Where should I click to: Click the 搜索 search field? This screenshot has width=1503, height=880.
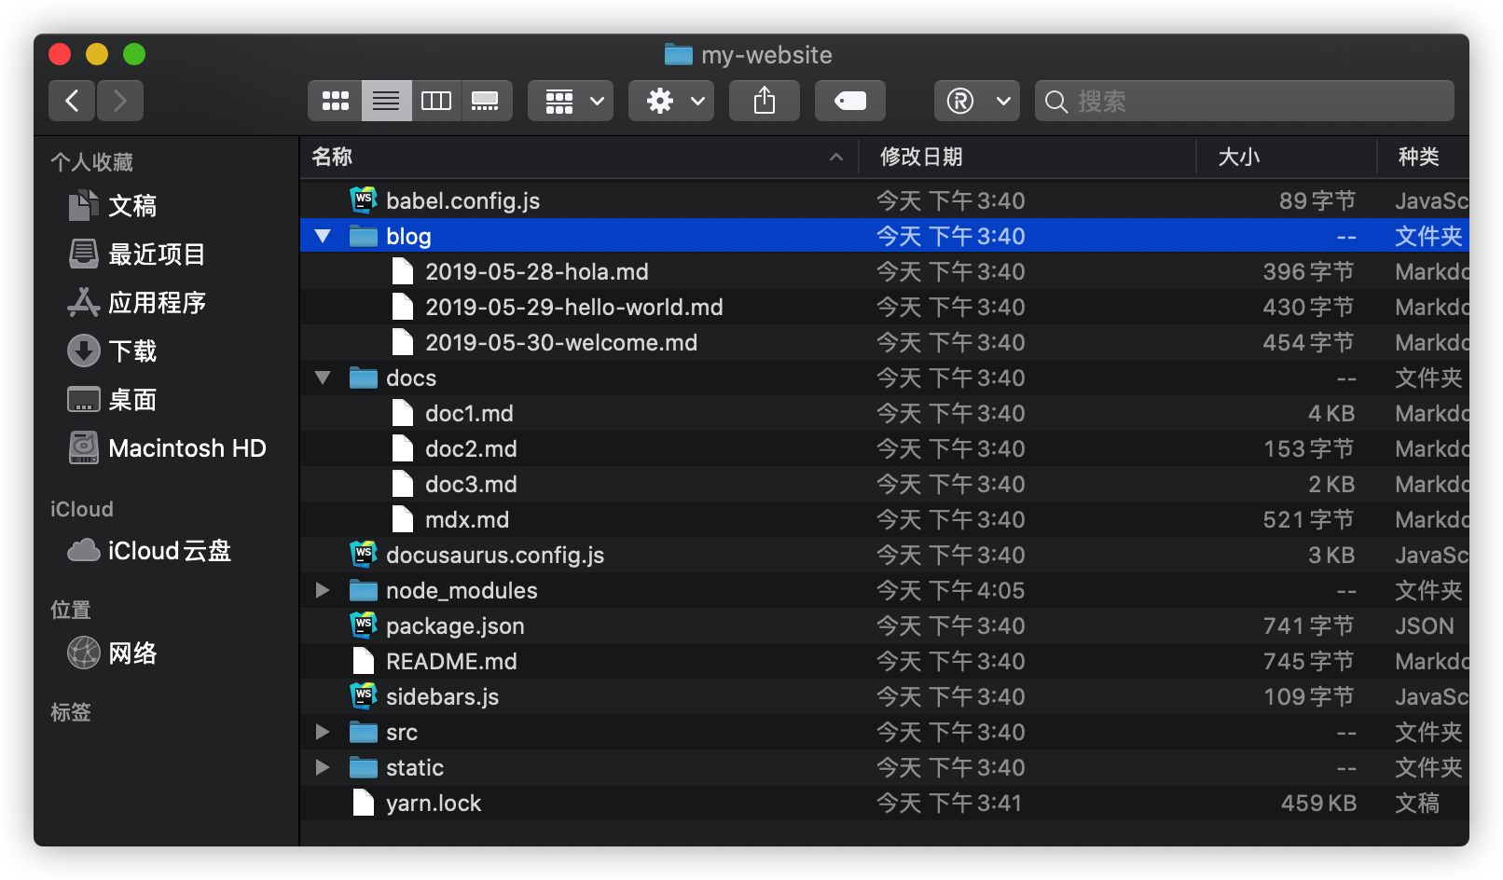tap(1245, 101)
